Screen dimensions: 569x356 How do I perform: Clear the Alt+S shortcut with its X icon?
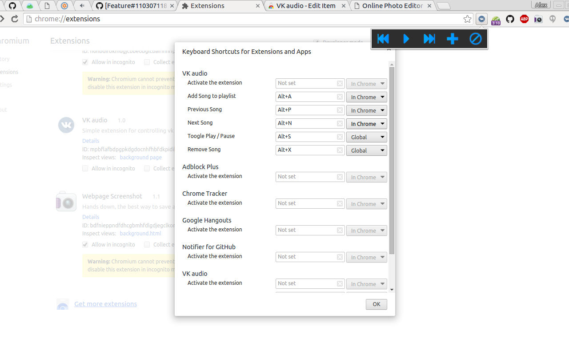click(340, 137)
